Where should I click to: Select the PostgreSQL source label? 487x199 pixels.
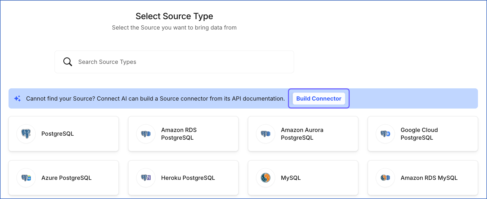point(57,134)
